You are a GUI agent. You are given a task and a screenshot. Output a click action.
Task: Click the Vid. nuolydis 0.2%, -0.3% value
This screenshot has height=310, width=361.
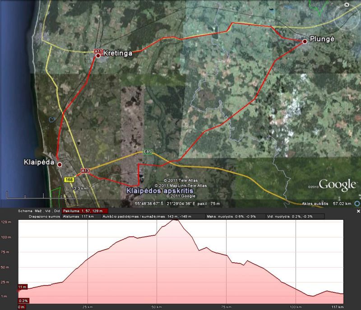290,216
